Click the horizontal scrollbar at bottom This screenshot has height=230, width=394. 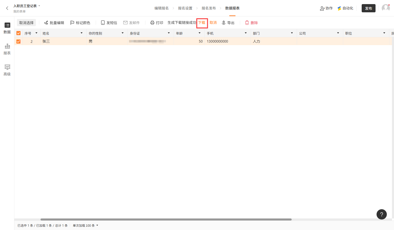coord(166,219)
